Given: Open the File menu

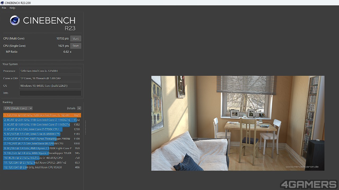Looking at the screenshot, I should click(4, 8).
